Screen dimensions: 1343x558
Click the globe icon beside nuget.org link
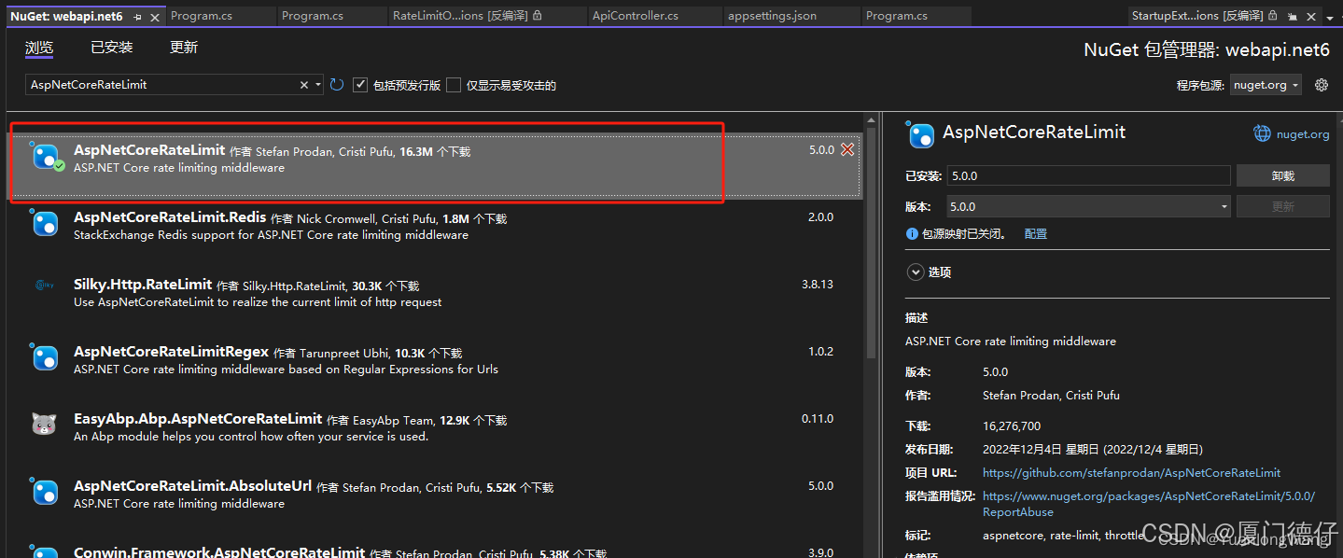(1262, 134)
